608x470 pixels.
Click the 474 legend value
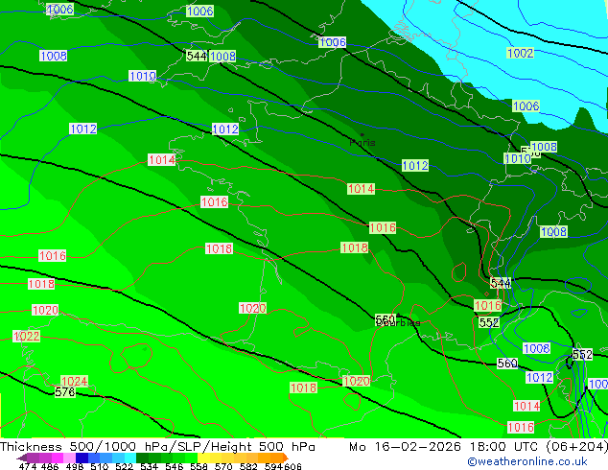click(x=28, y=466)
